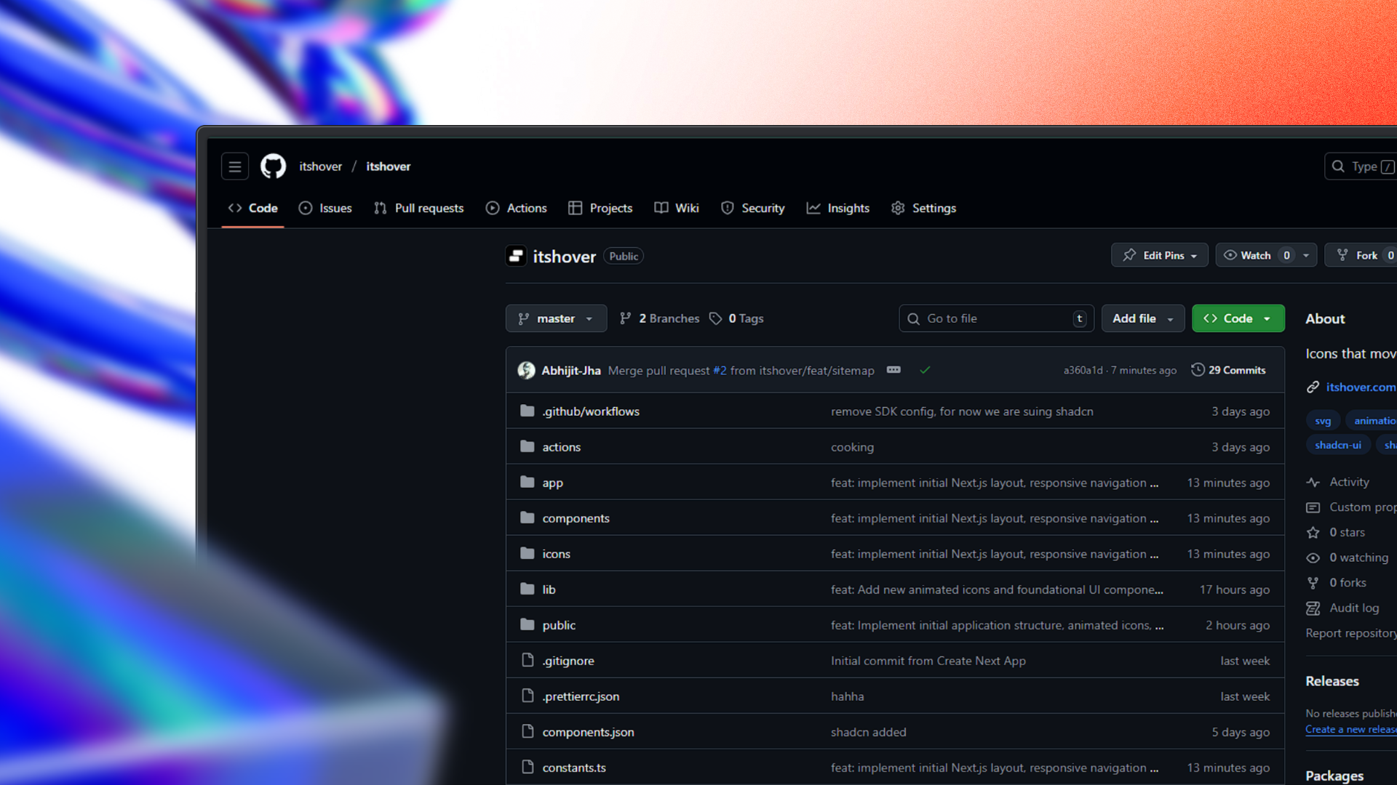Toggle Edit Pins for this repository

click(1159, 255)
